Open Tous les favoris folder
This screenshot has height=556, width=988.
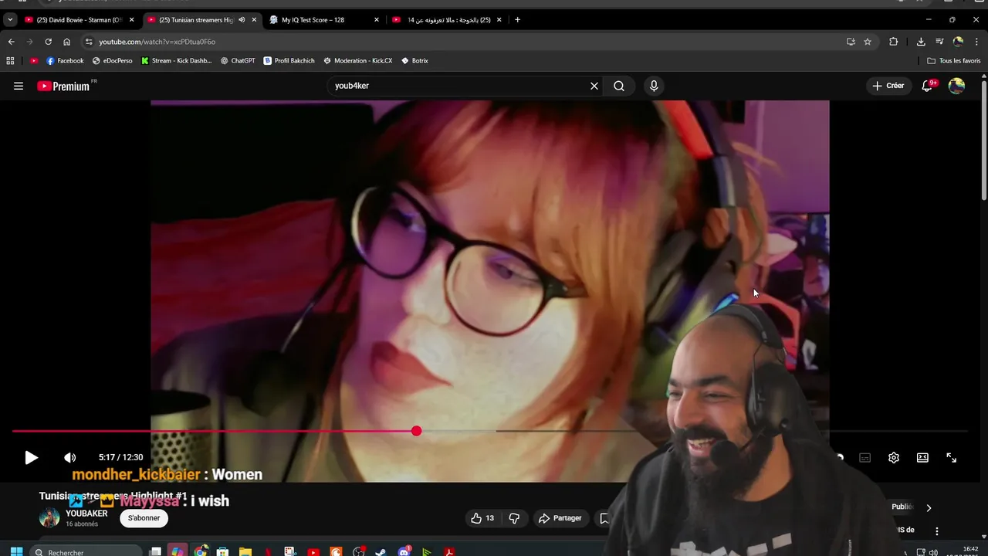(954, 60)
